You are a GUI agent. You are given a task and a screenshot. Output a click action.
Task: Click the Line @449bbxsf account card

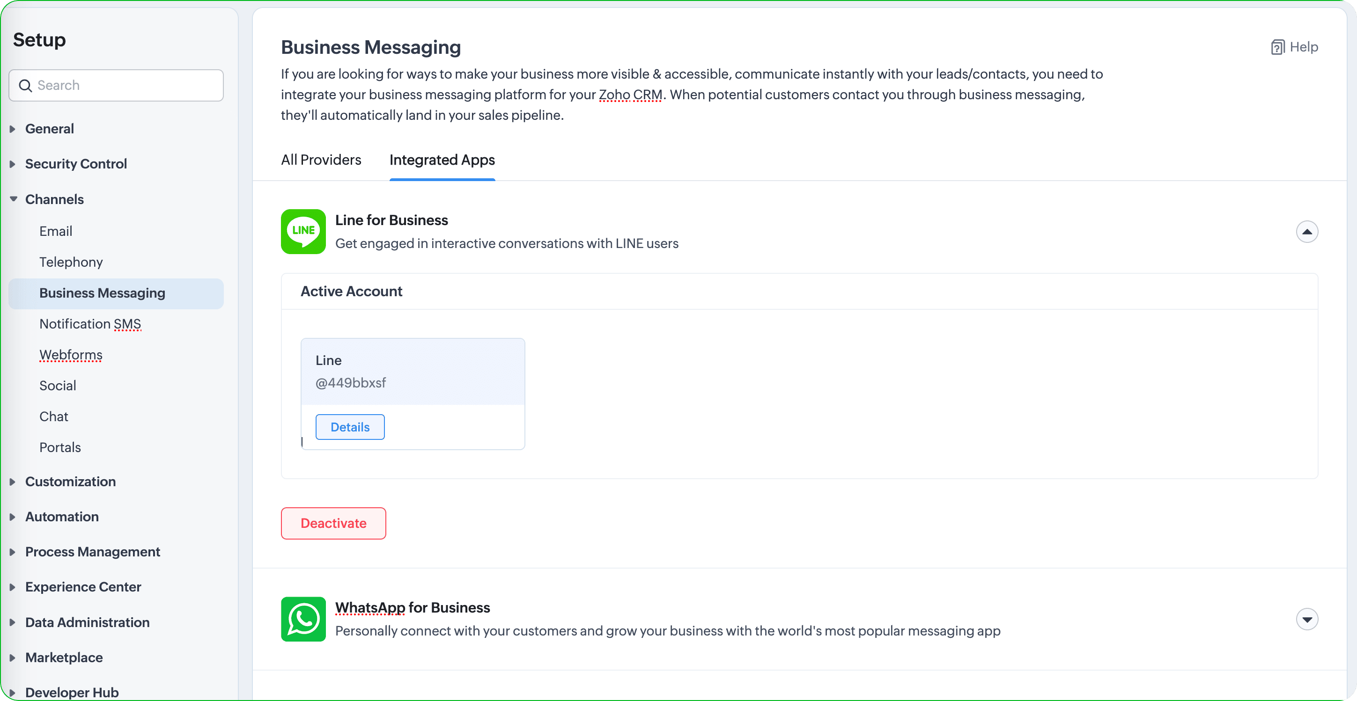(412, 372)
